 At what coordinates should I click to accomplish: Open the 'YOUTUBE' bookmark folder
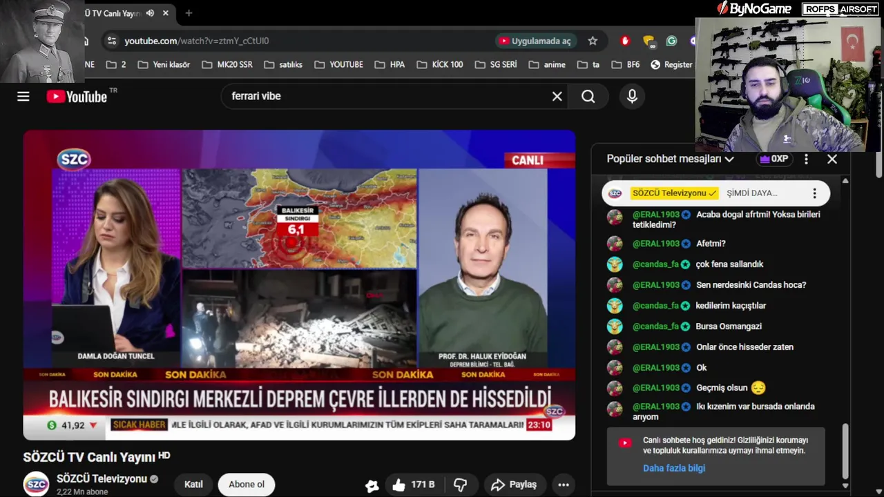coord(338,64)
